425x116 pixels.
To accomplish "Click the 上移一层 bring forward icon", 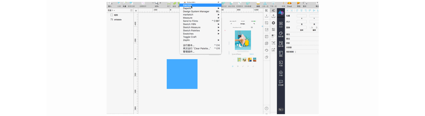I will coord(265,5).
